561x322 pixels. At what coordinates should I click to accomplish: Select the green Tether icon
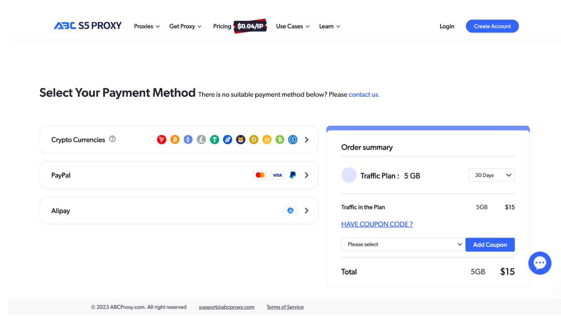(214, 140)
